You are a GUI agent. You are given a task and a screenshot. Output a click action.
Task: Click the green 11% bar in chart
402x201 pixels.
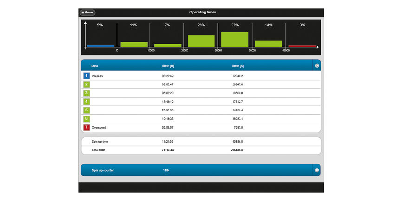click(134, 45)
